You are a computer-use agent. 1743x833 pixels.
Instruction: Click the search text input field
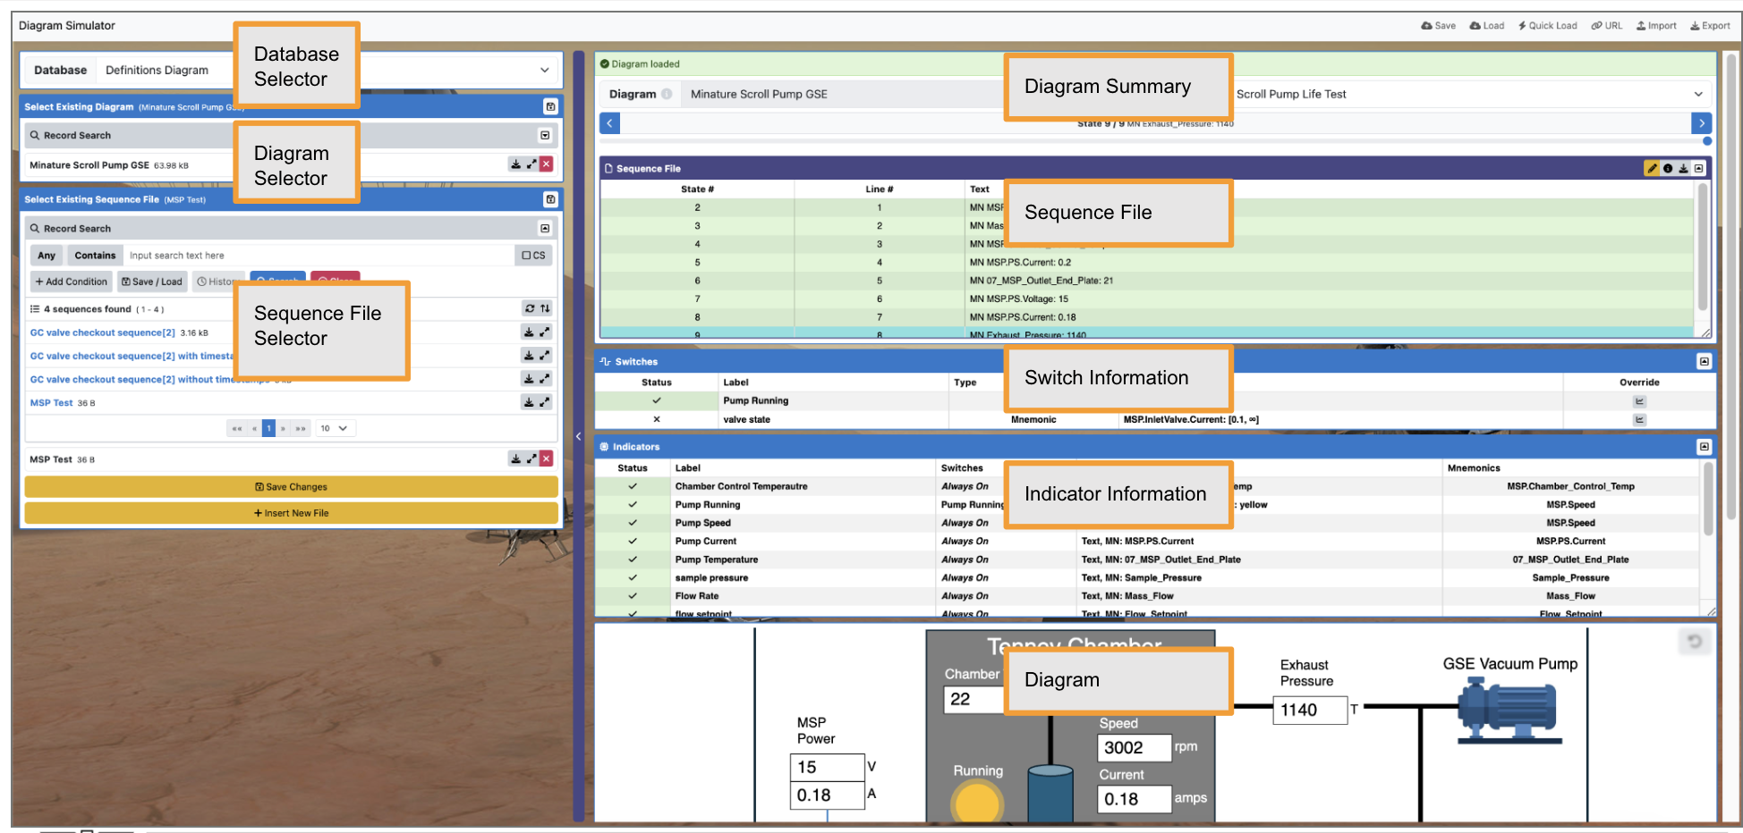pos(318,256)
